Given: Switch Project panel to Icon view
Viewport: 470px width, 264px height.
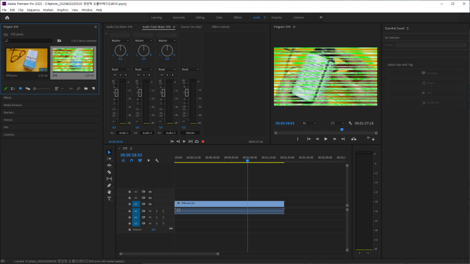Looking at the screenshot, I should point(20,88).
